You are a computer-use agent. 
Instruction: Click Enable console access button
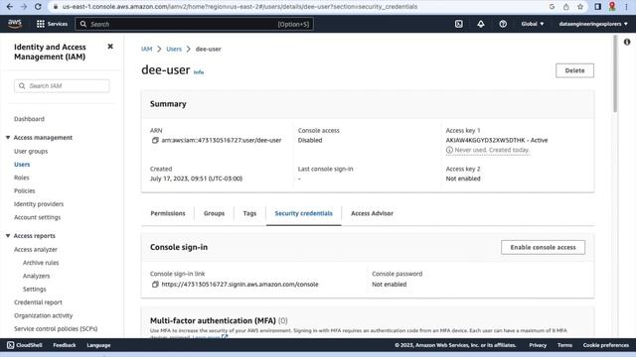coord(544,247)
